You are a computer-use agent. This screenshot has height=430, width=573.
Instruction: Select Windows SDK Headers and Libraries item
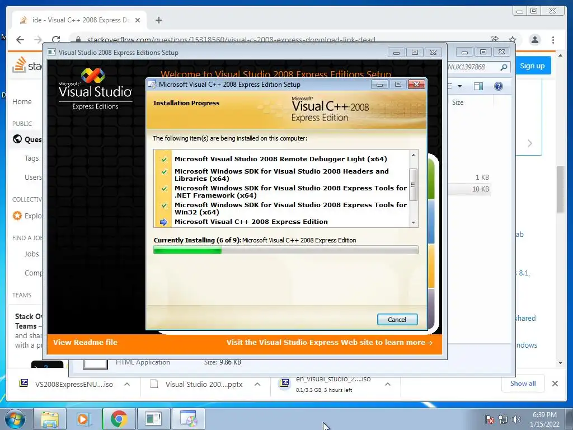pos(281,175)
